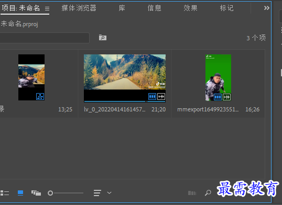This screenshot has width=282, height=205.
Task: Click the 21;20 duration label
Action: click(158, 109)
